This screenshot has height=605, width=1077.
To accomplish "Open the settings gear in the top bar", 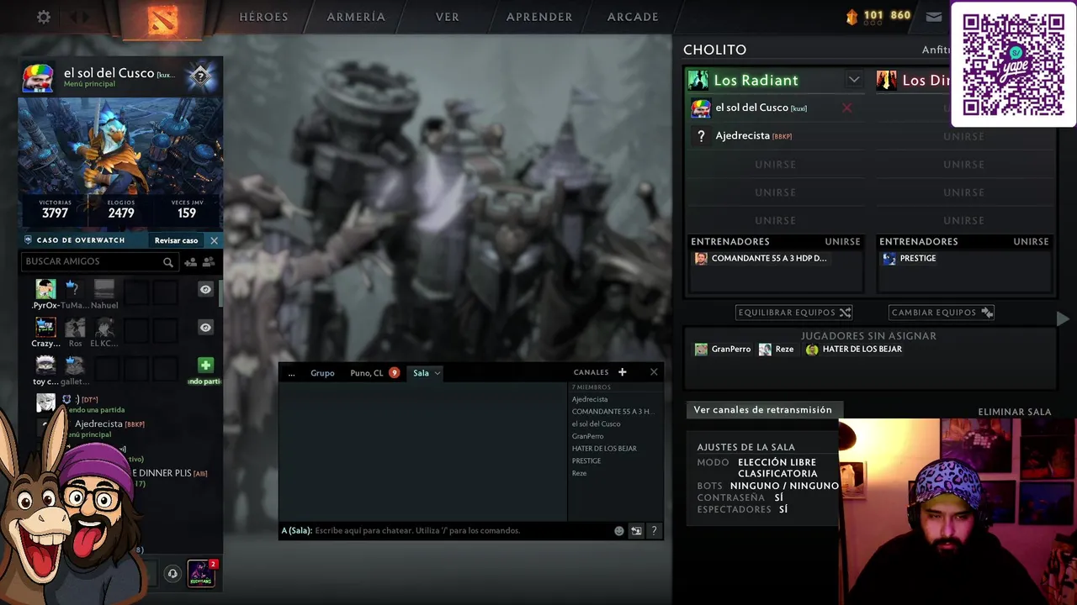I will click(44, 17).
